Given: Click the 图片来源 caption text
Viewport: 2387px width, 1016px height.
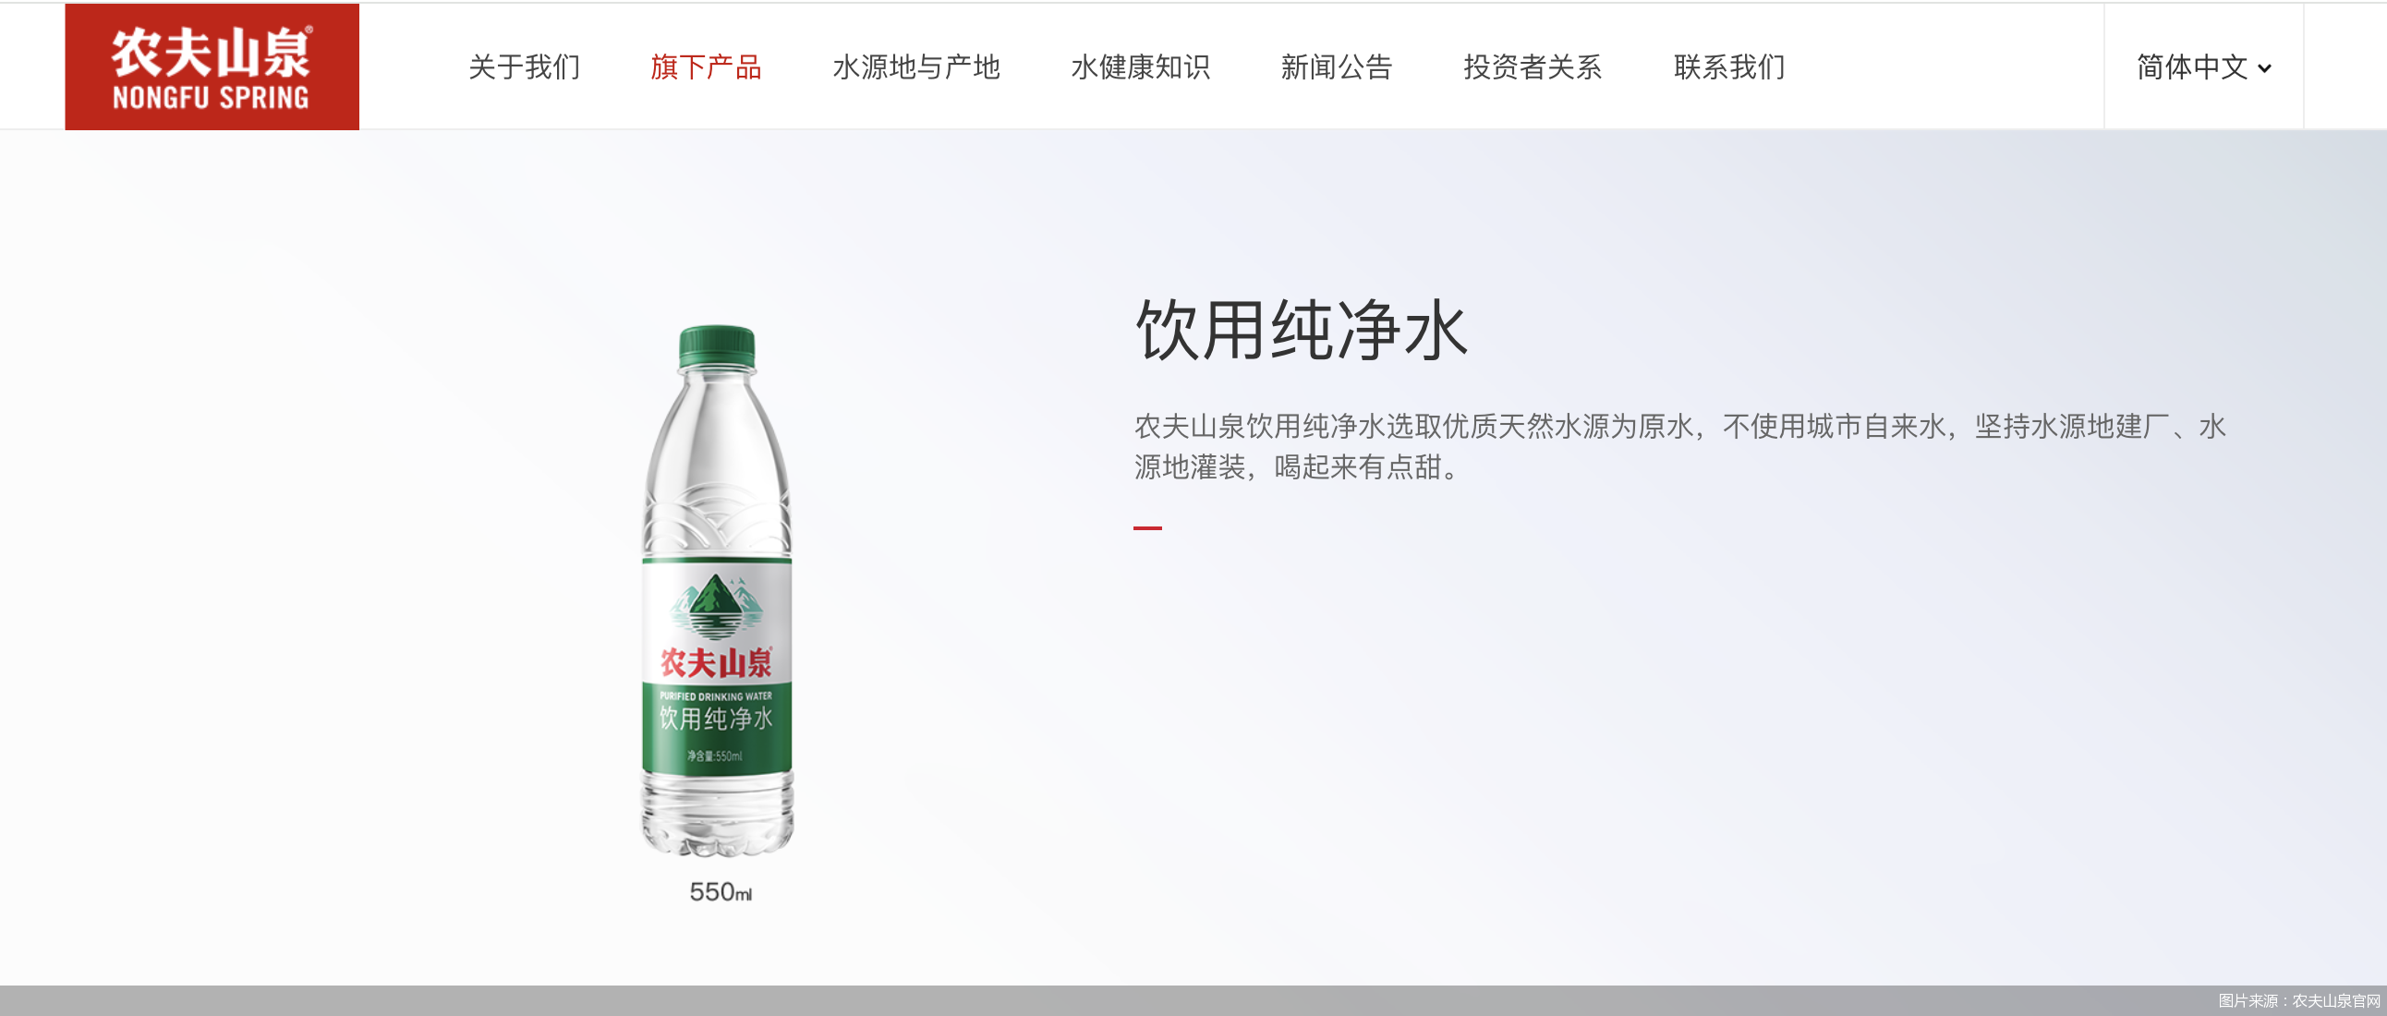Looking at the screenshot, I should [x=2299, y=1000].
